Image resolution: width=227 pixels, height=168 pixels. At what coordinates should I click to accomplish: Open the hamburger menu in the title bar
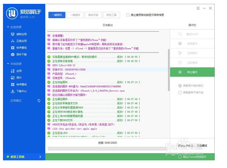pos(198,8)
